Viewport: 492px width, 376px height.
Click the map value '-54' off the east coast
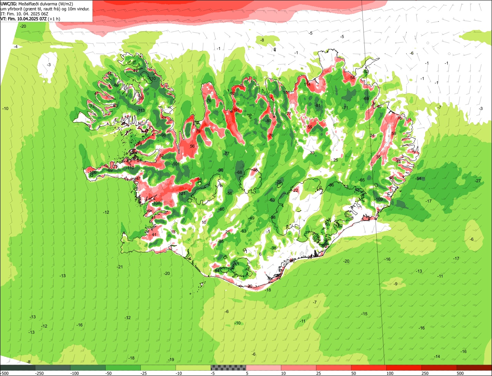[418, 178]
